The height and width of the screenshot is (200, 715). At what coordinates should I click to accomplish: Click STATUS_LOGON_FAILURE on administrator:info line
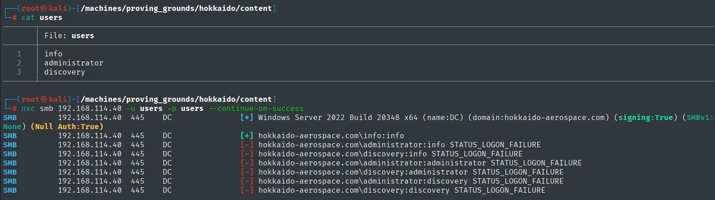click(x=495, y=145)
